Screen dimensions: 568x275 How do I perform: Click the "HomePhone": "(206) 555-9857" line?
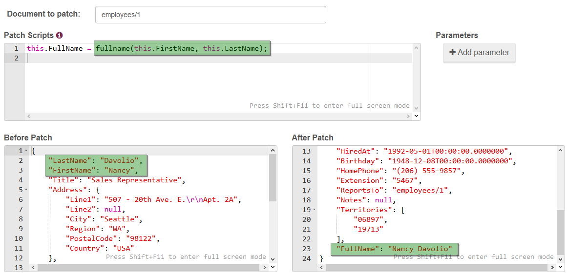[400, 171]
